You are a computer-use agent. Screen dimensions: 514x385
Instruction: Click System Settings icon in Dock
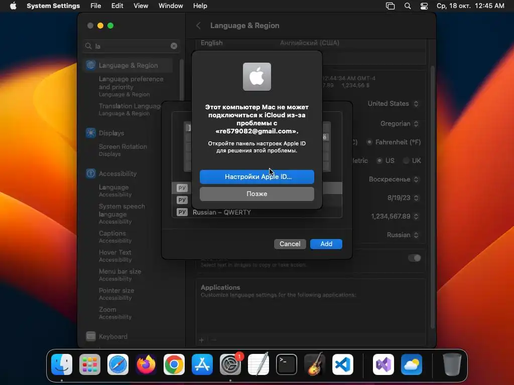pyautogui.click(x=230, y=364)
